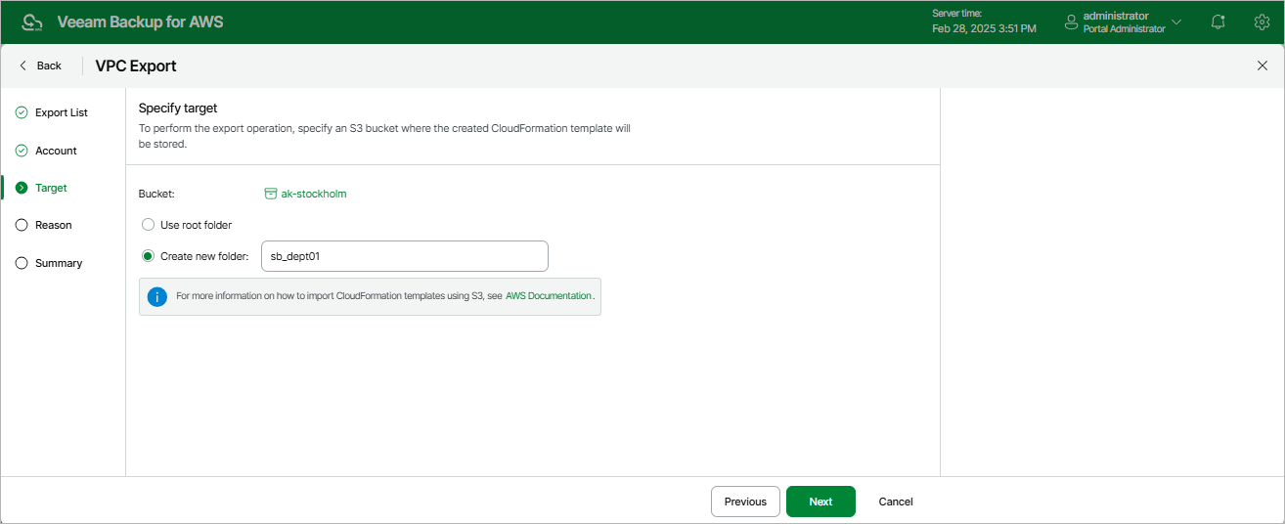Screen dimensions: 1285x524
Task: Go to the Summary step
Action: click(58, 263)
